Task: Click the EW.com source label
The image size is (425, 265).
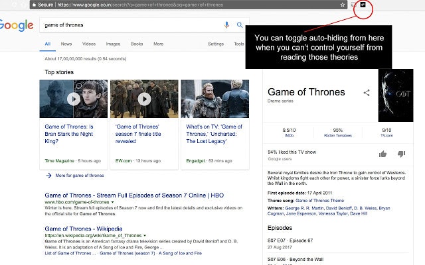Action: [x=124, y=161]
